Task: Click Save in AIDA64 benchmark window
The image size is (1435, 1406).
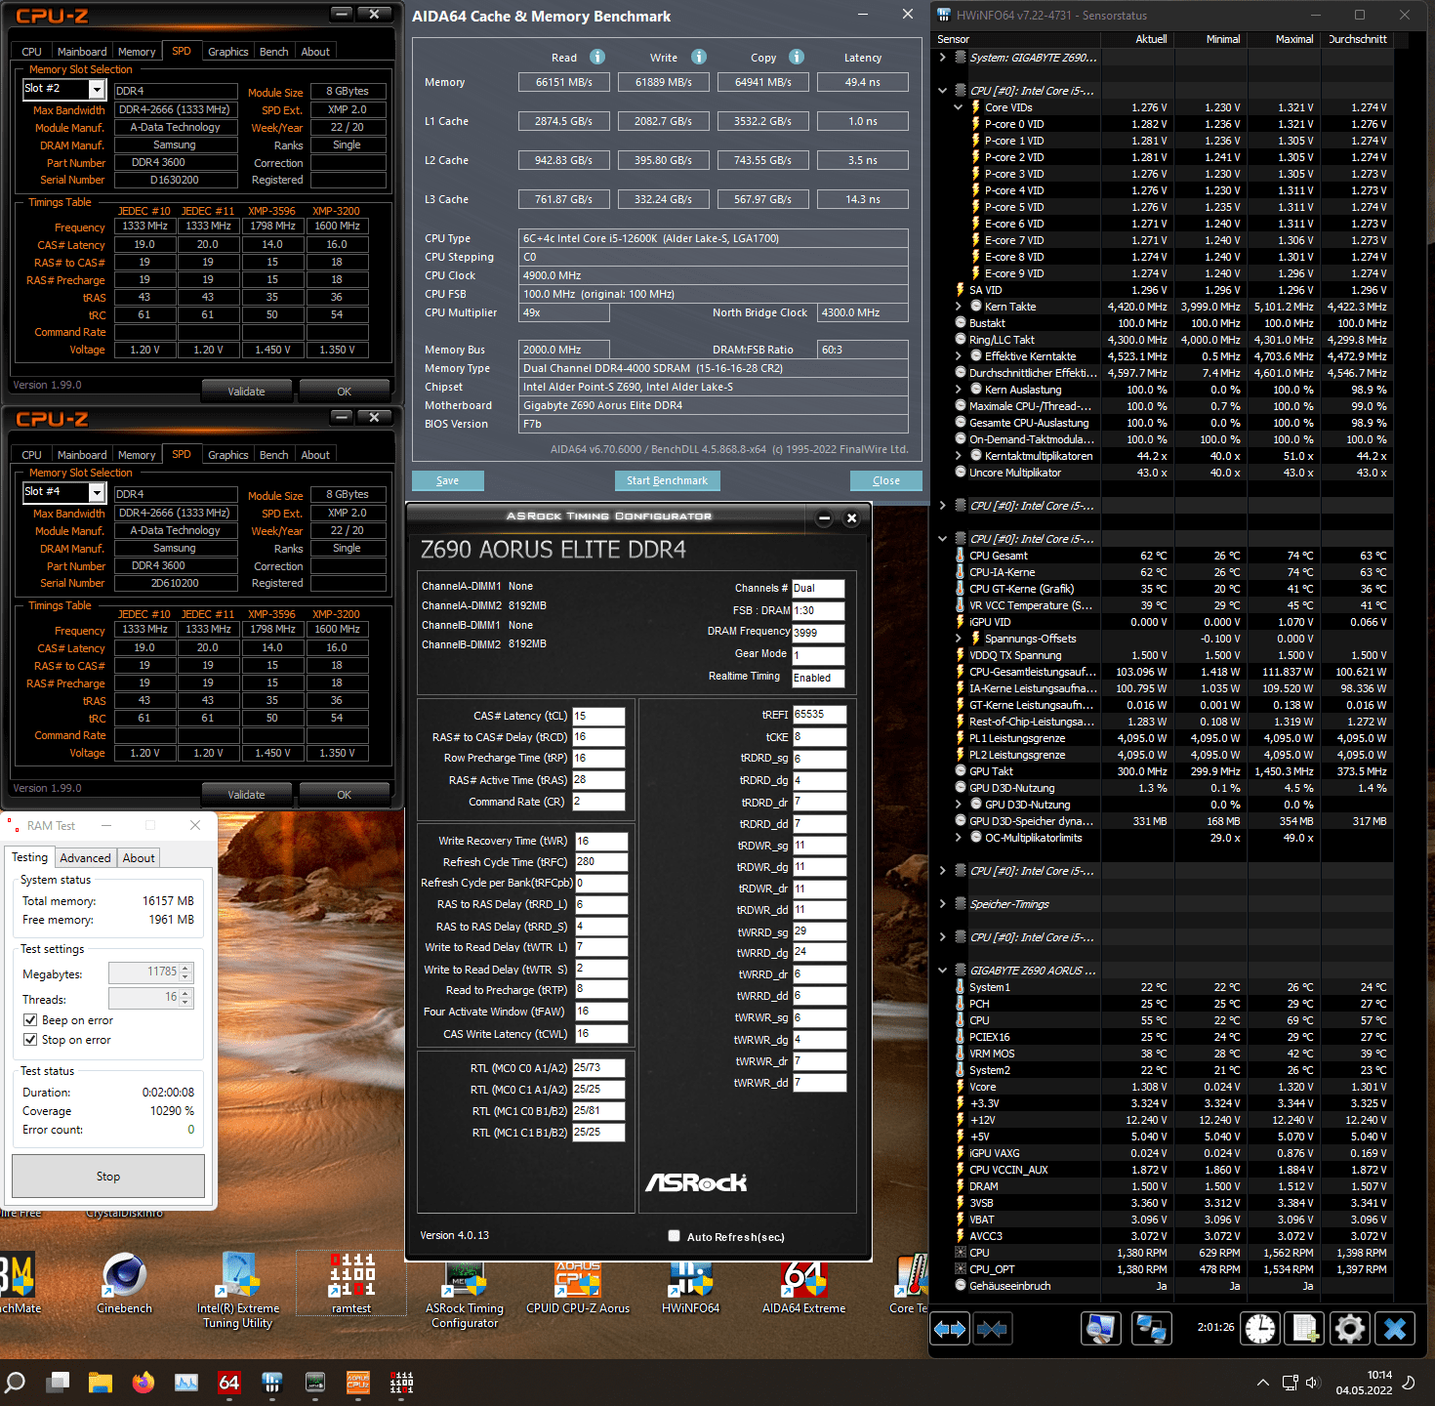Action: 447,480
